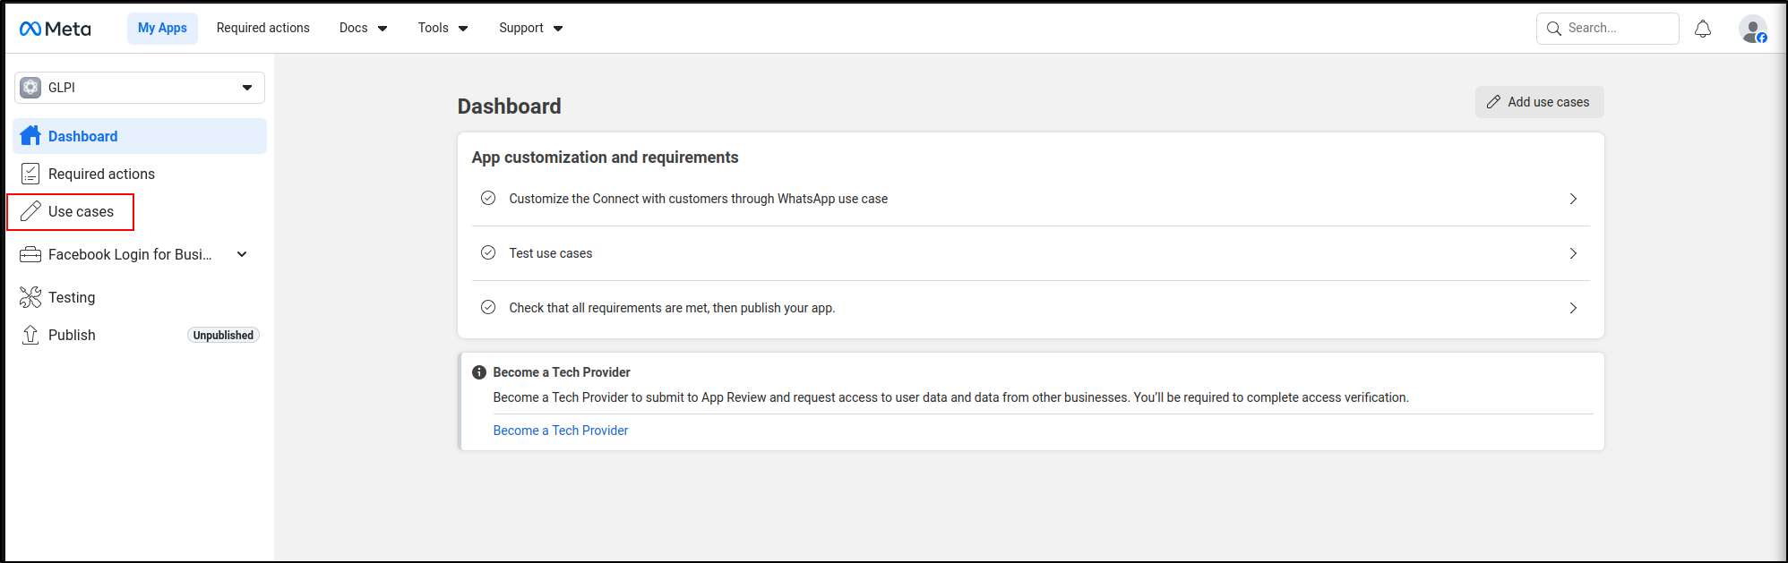Viewport: 1788px width, 563px height.
Task: Open Required actions in top navigation
Action: pyautogui.click(x=262, y=29)
